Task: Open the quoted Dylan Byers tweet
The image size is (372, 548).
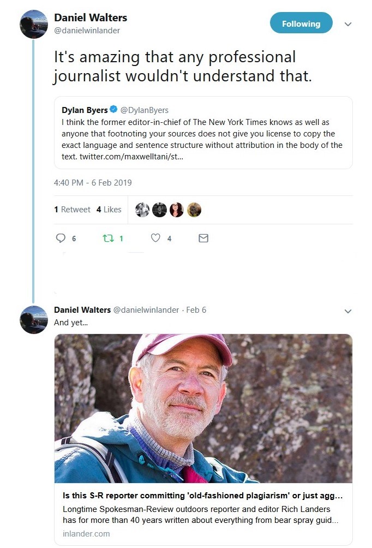Action: 203,133
